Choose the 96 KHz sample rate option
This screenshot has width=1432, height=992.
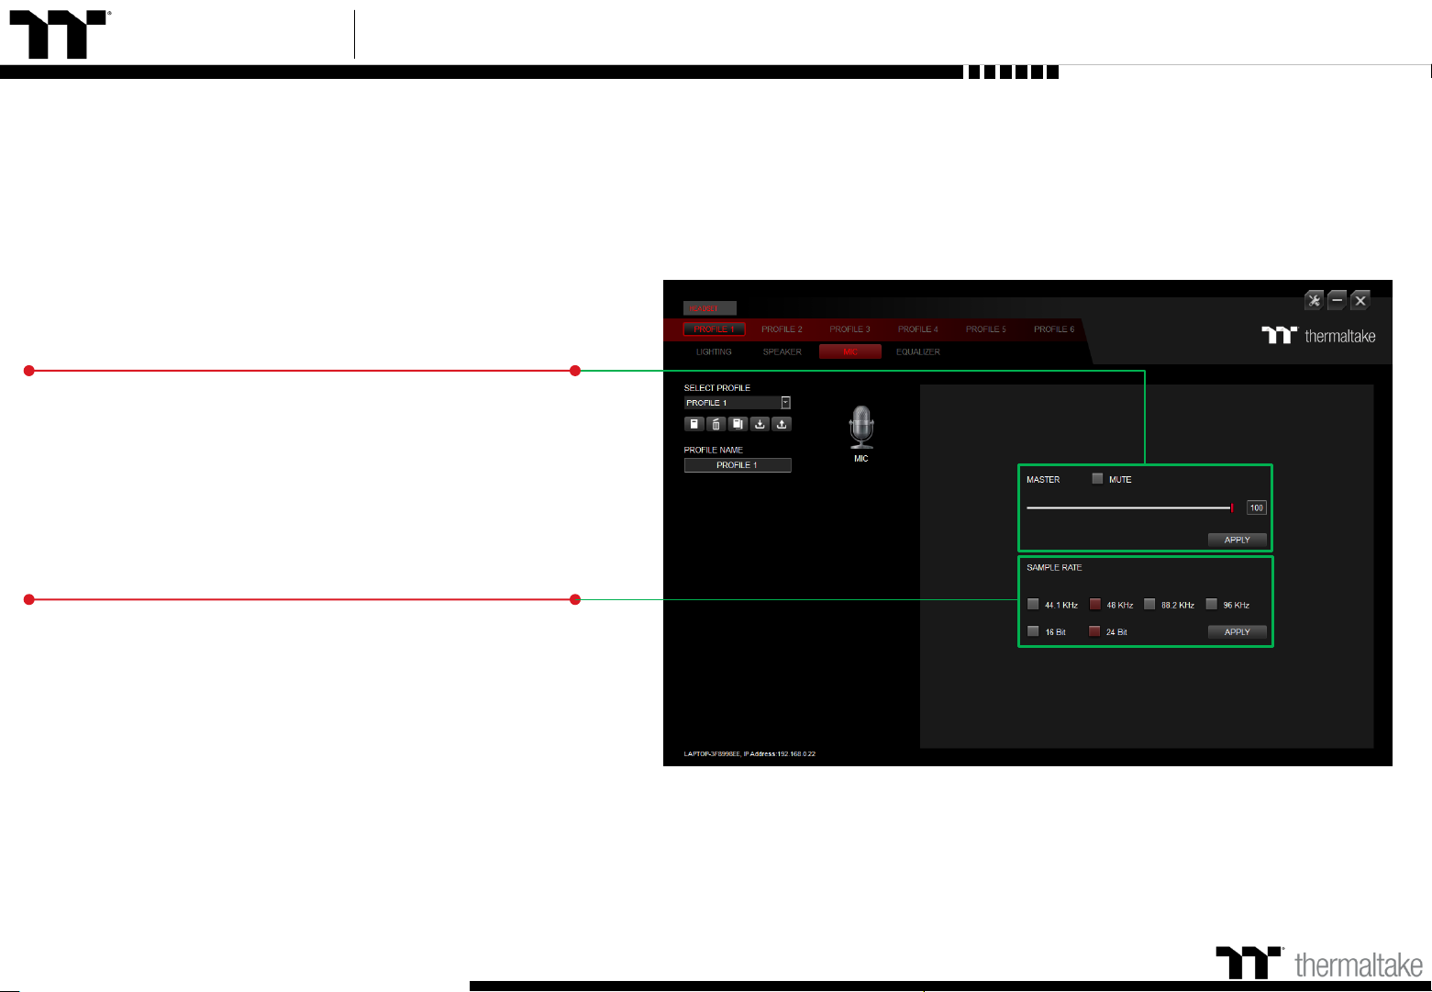pos(1212,604)
